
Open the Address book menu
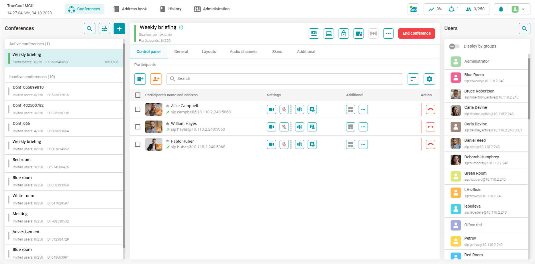(x=130, y=9)
